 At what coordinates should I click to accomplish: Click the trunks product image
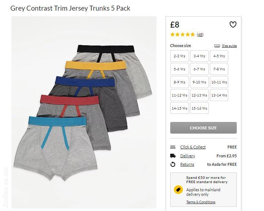tap(84, 112)
